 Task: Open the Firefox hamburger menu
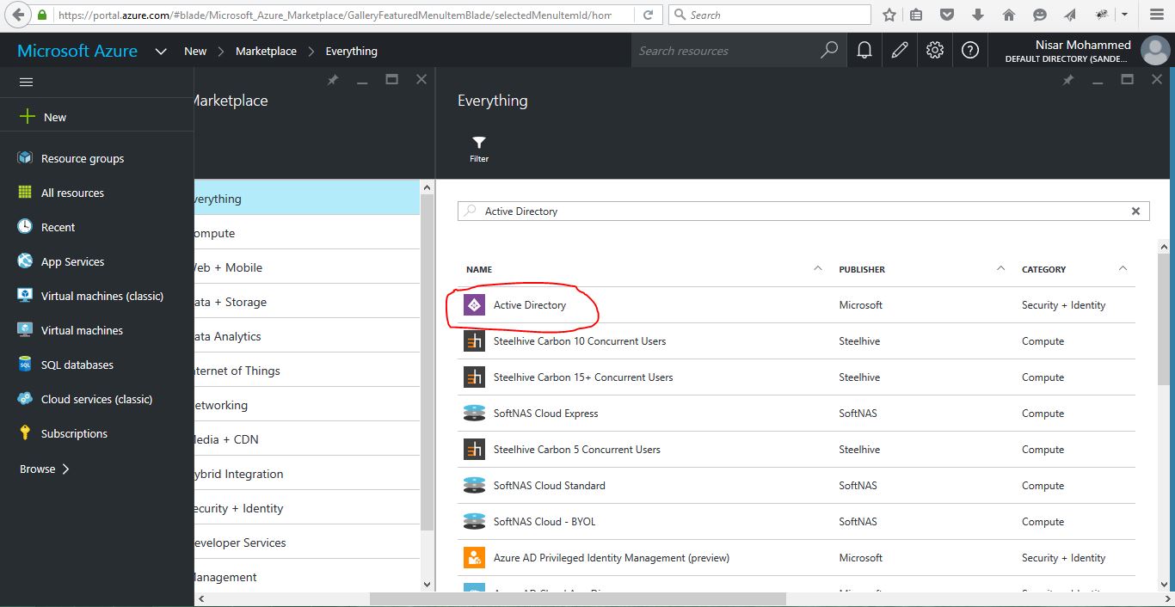(x=1155, y=15)
